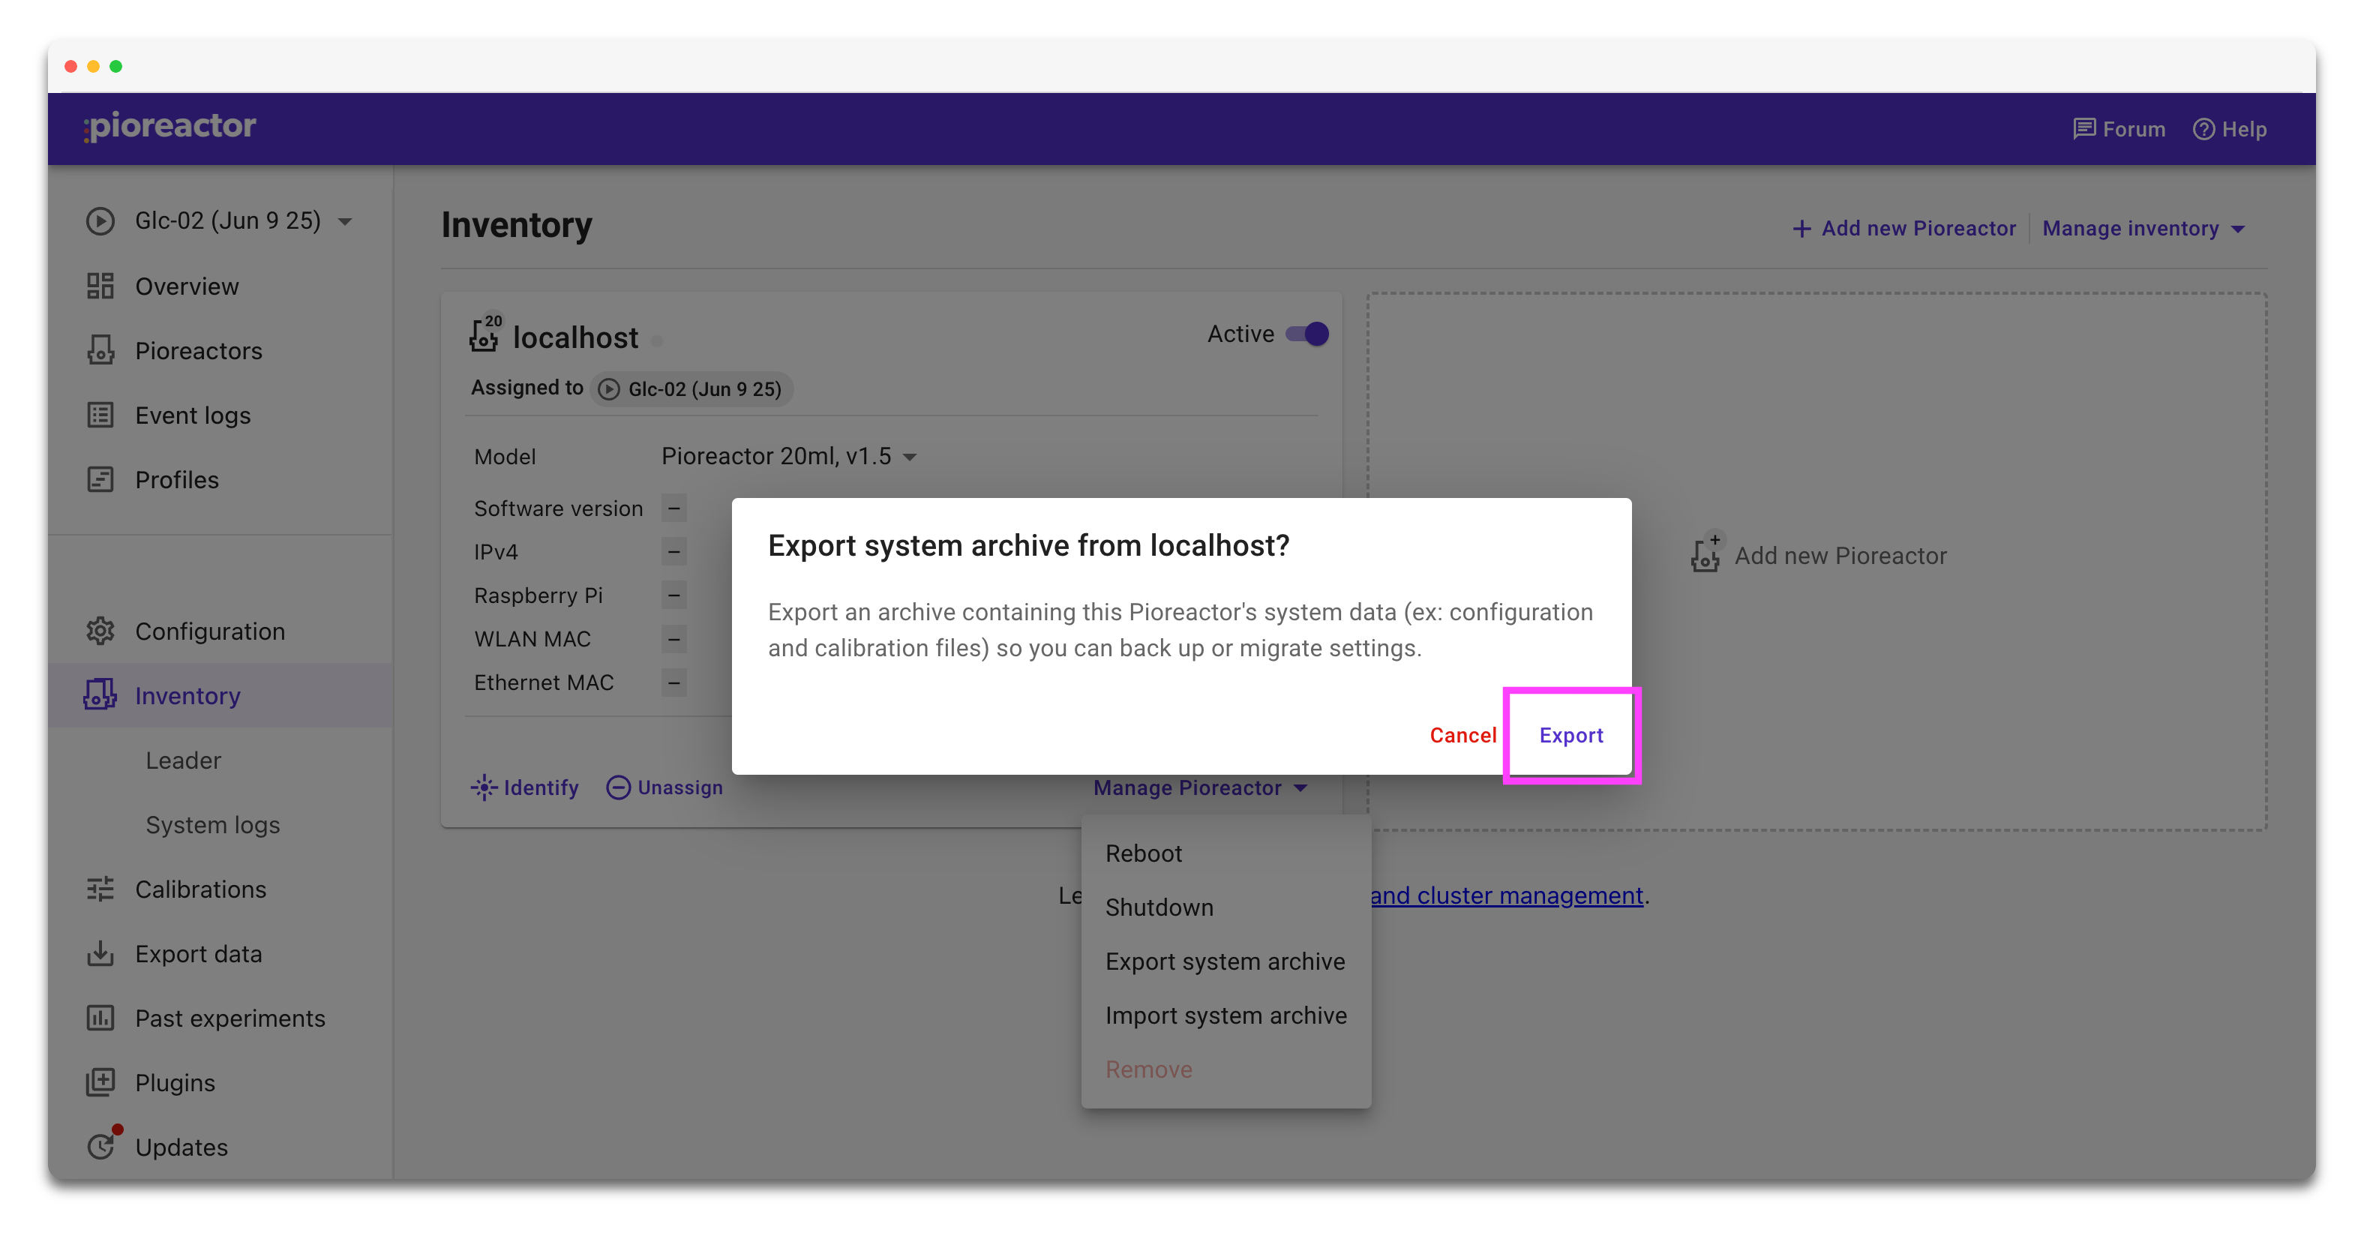Screen dimensions: 2364x1236
Task: Click the Configuration gear icon
Action: pos(100,631)
